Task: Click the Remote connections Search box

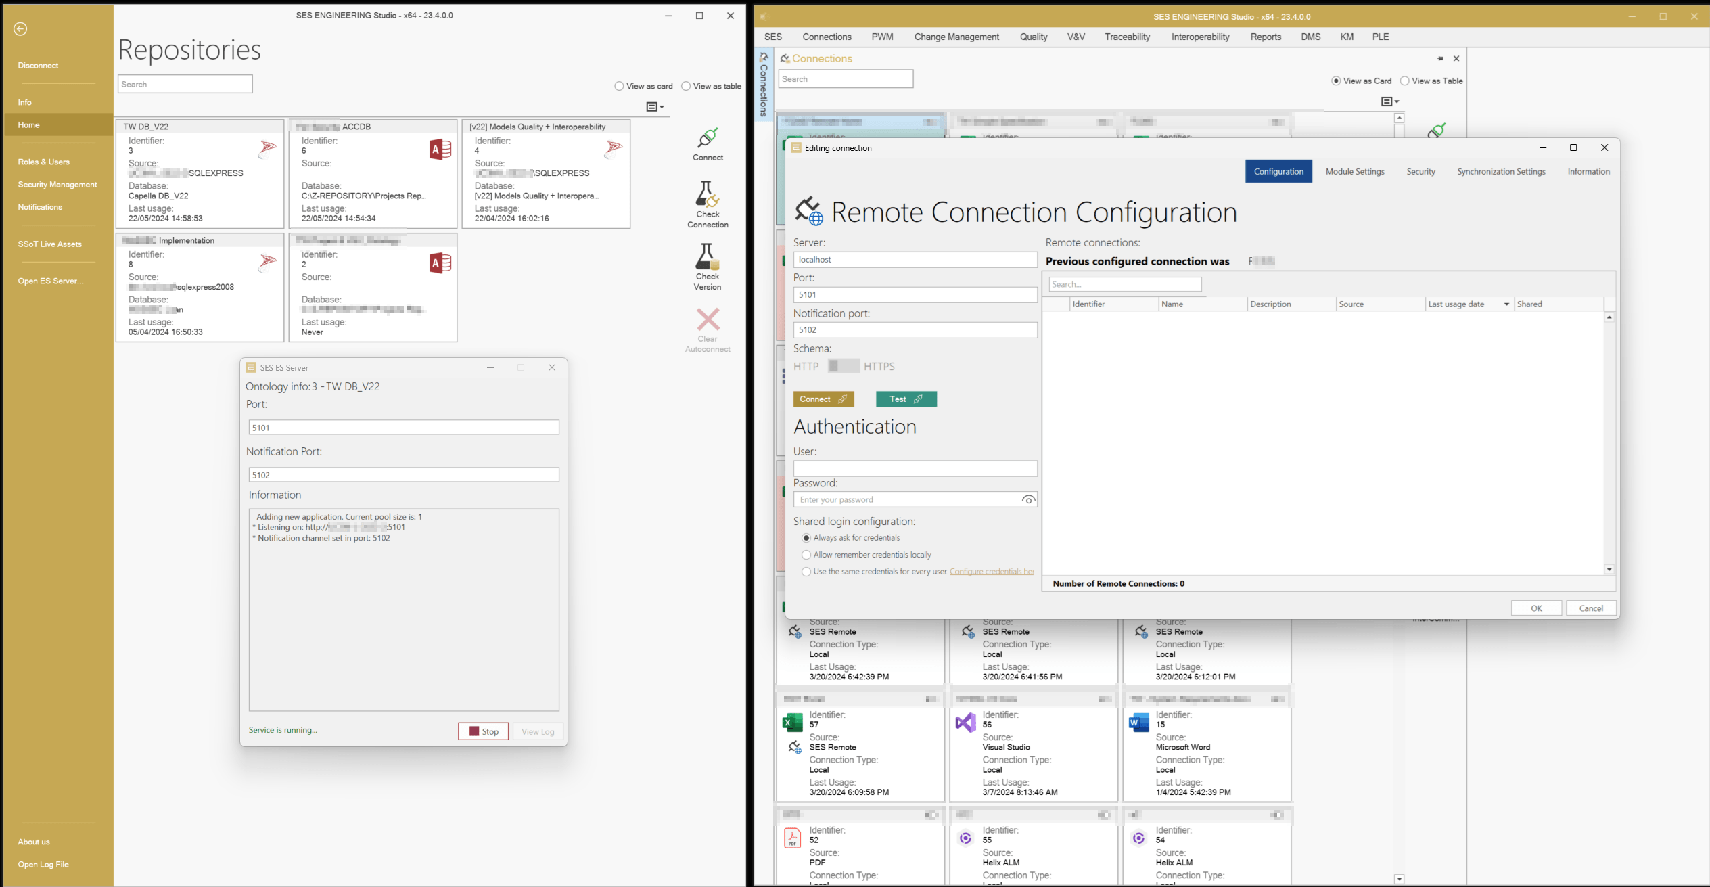Action: tap(1125, 284)
